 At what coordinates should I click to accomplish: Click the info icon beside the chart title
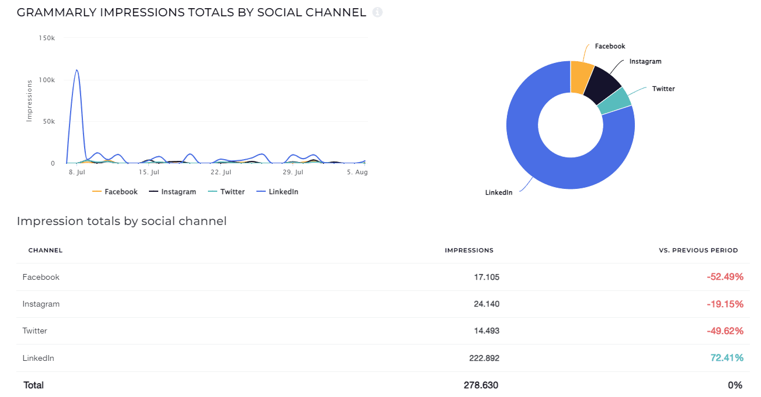(377, 12)
